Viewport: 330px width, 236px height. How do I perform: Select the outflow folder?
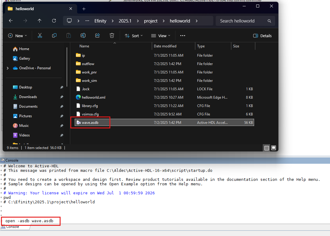(x=164, y=64)
